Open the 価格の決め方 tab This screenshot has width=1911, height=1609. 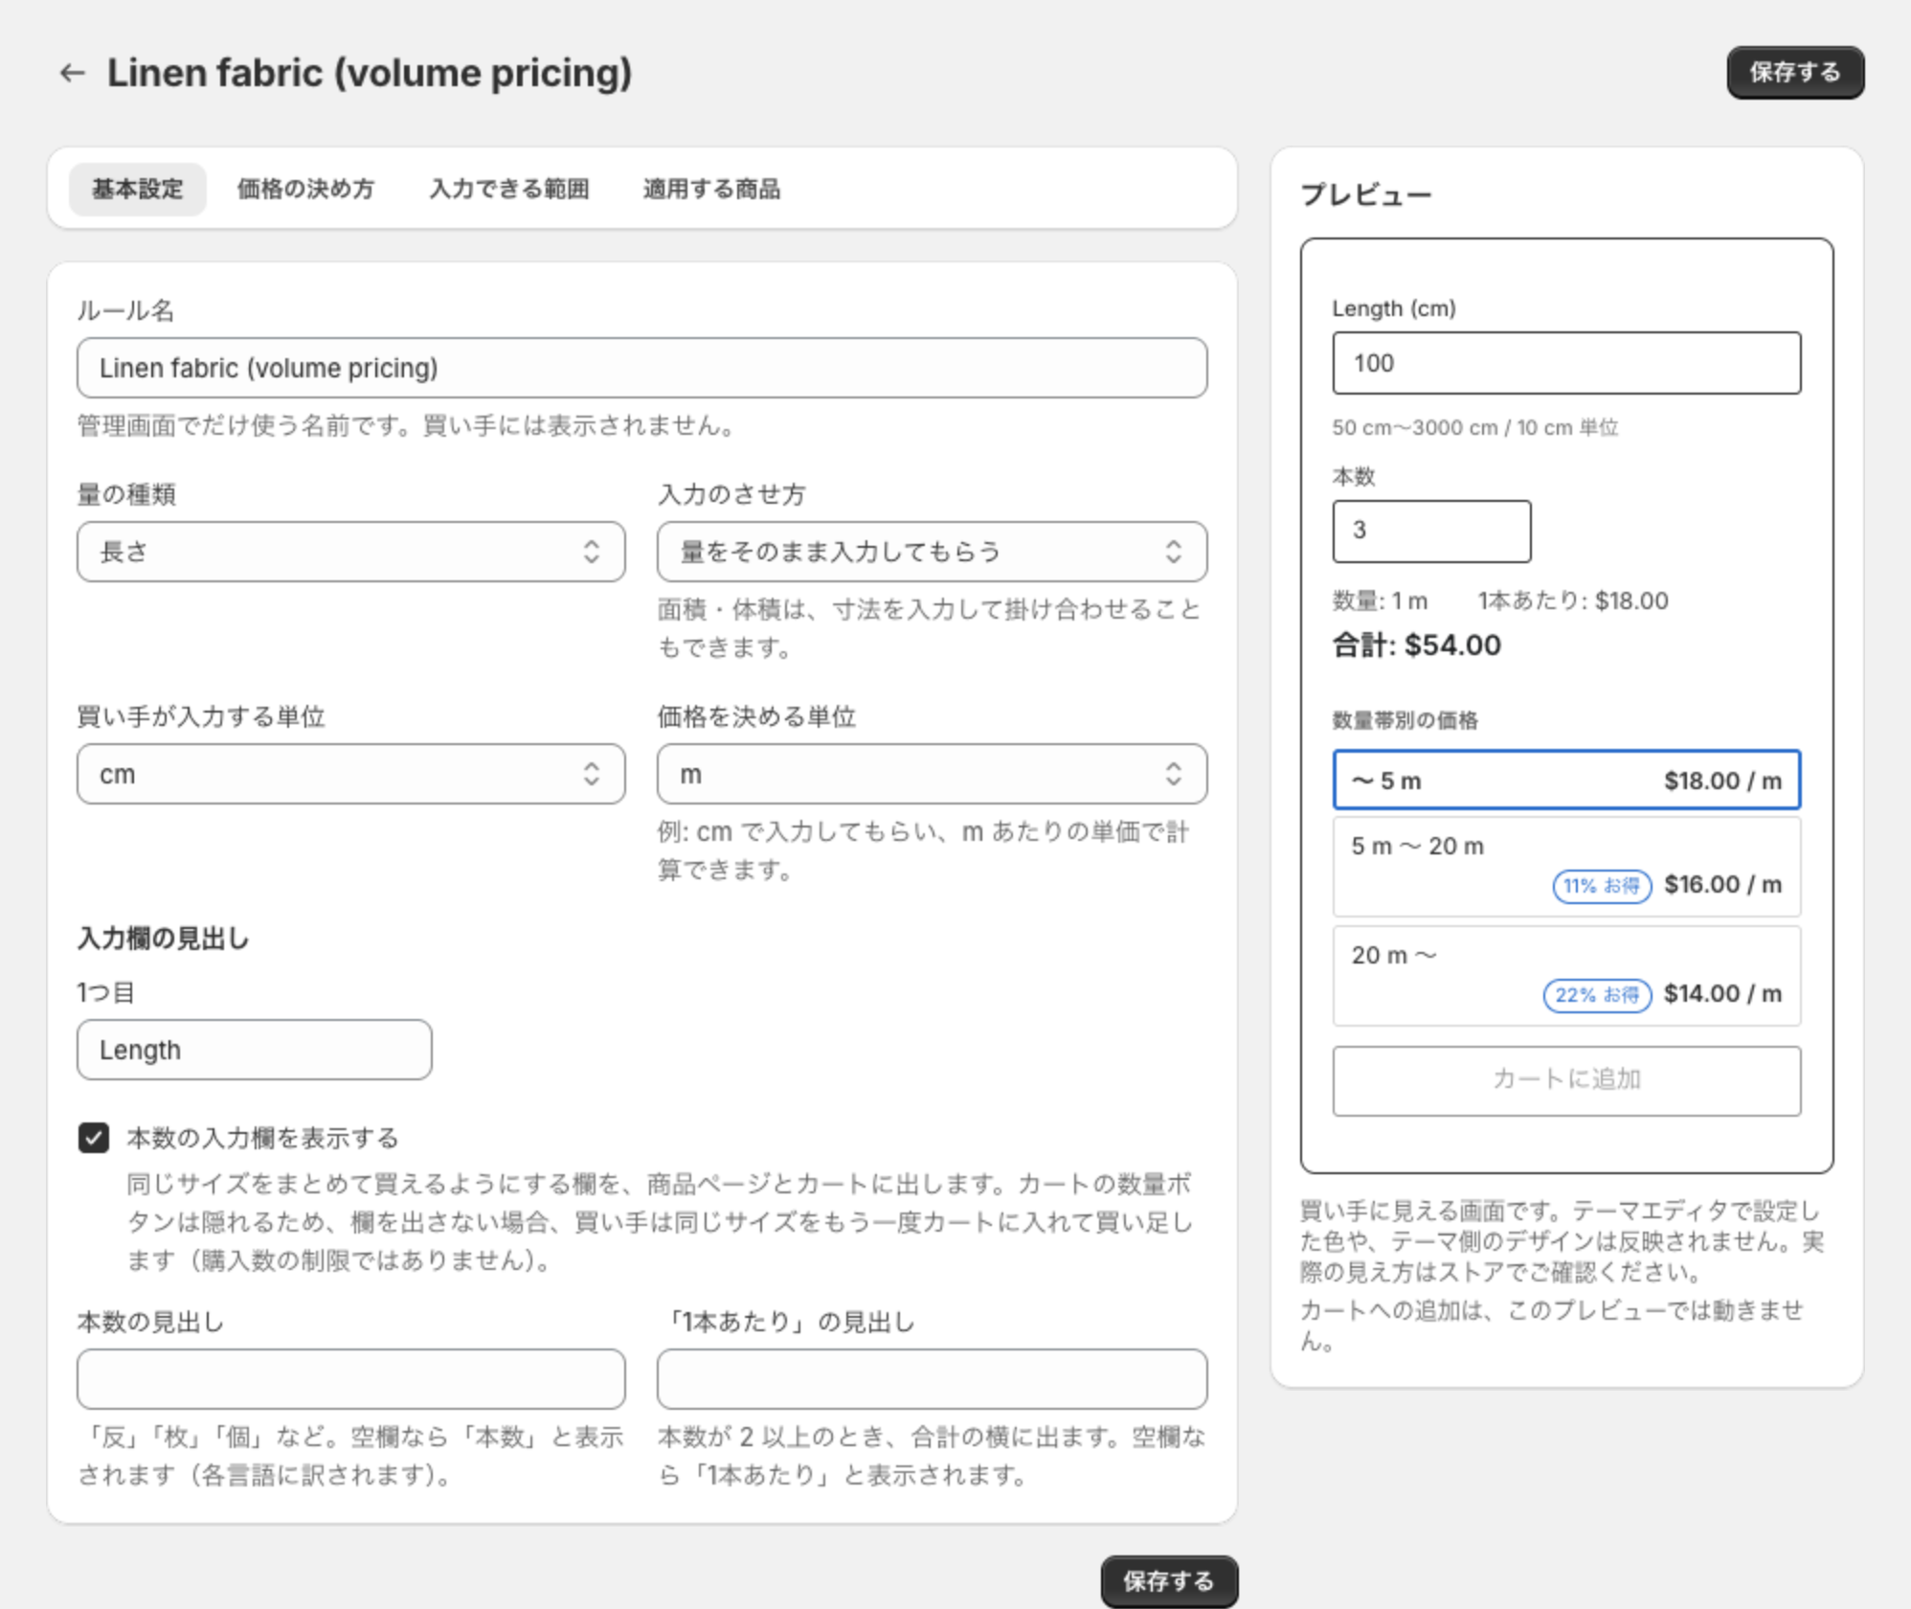(305, 189)
